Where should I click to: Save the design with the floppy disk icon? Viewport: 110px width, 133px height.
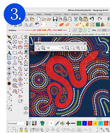(x=55, y=19)
